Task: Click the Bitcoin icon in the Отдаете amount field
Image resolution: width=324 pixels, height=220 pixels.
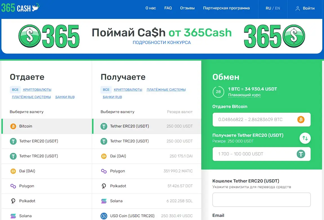Action: 301,120
